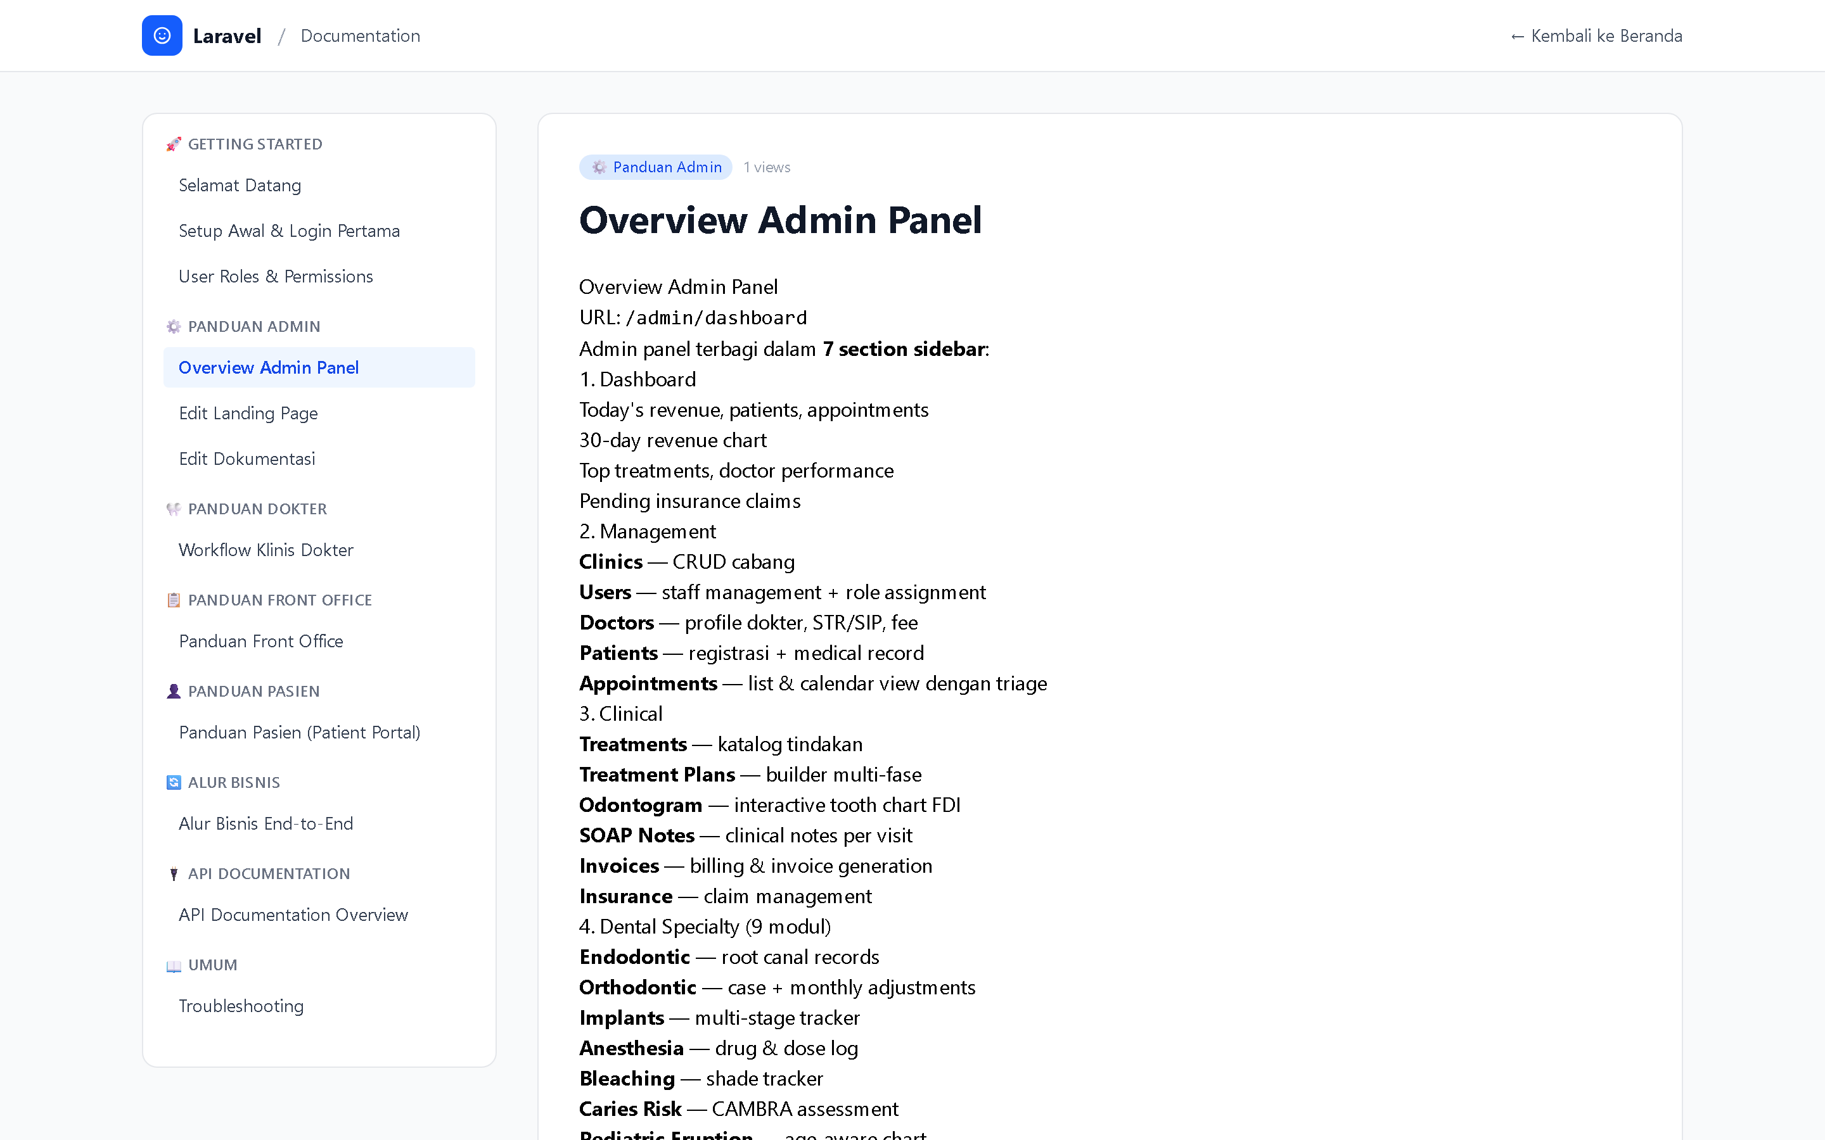
Task: Click 'Patients — registrasi' line
Action: pos(752,653)
